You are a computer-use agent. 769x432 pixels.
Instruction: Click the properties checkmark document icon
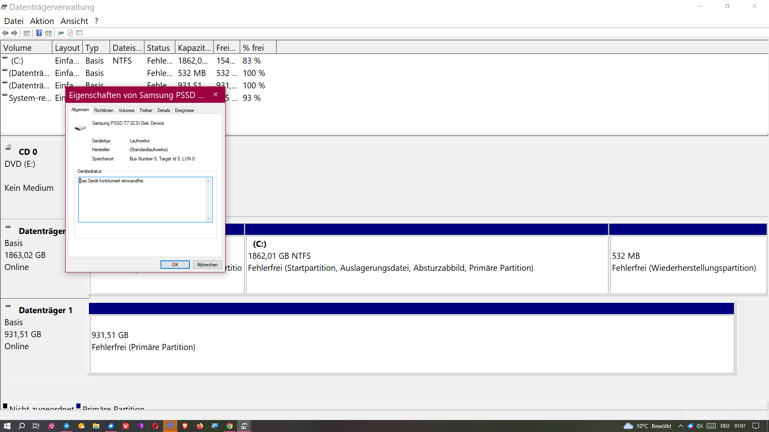click(x=70, y=33)
